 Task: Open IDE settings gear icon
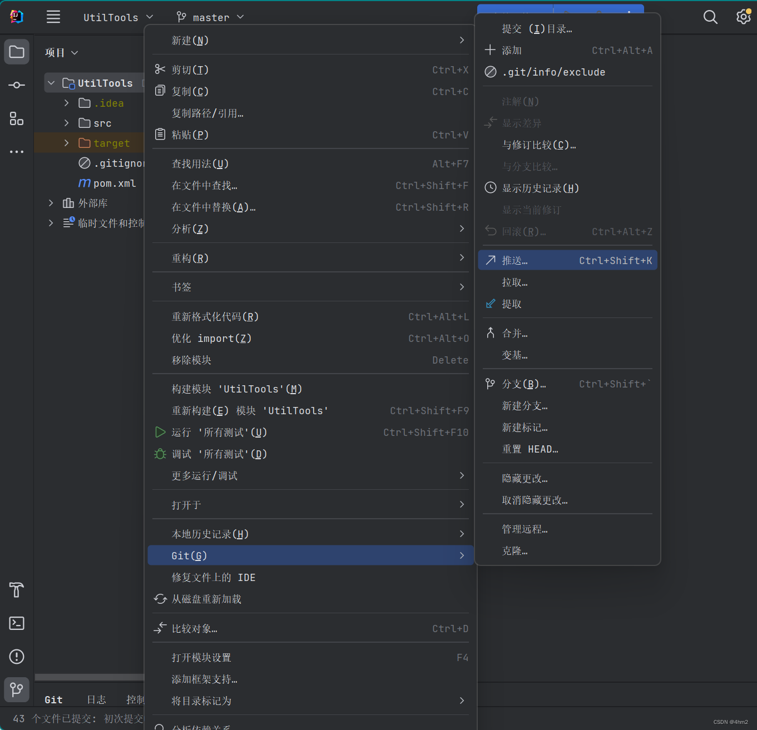point(744,17)
